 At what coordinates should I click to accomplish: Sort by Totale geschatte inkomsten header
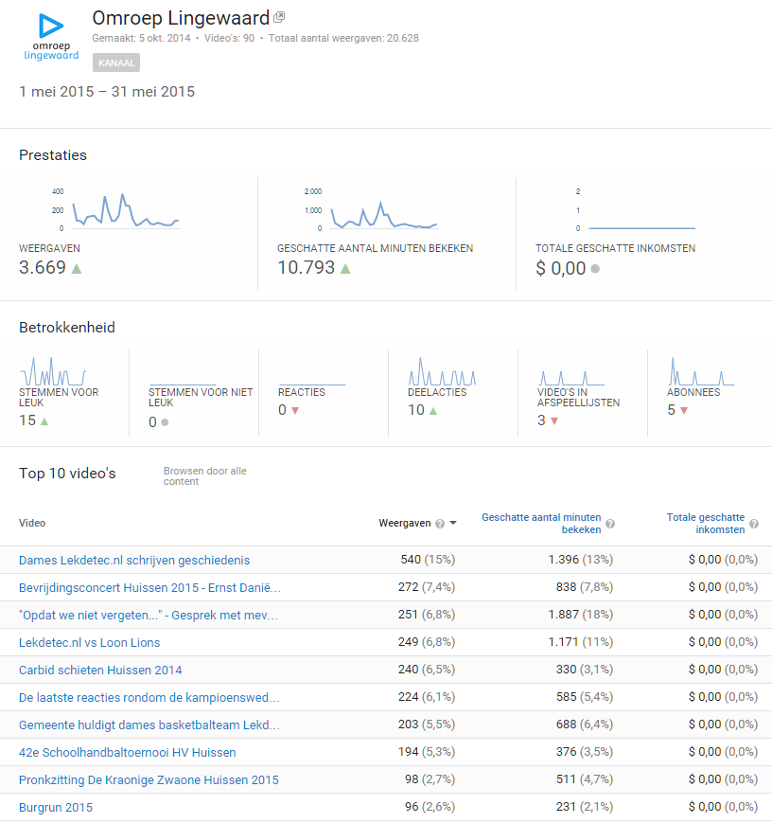705,524
